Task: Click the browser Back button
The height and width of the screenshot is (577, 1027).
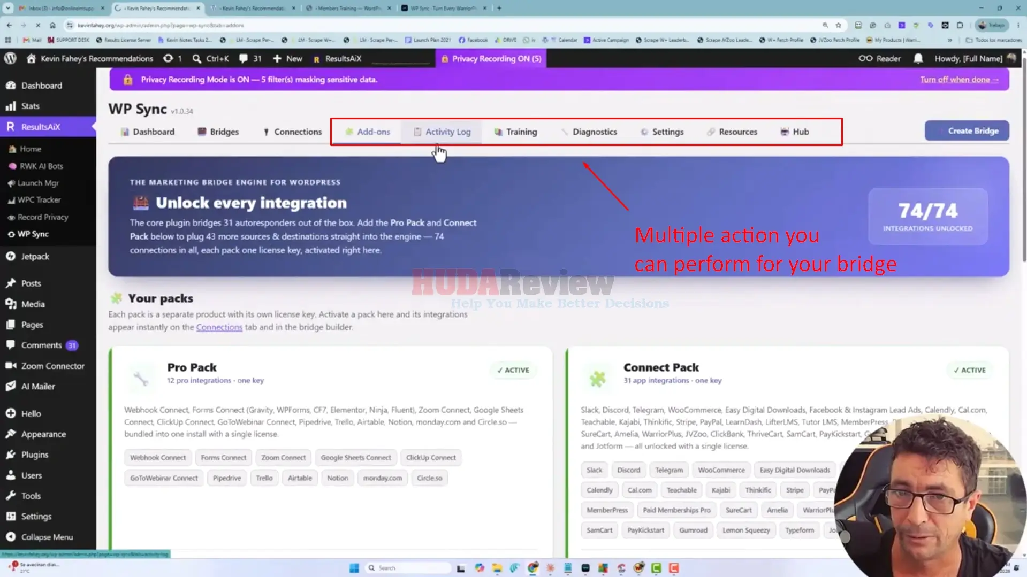Action: pyautogui.click(x=10, y=25)
